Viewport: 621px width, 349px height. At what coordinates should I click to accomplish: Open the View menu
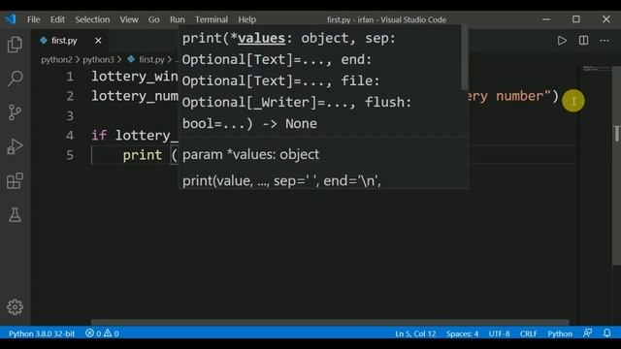[129, 19]
